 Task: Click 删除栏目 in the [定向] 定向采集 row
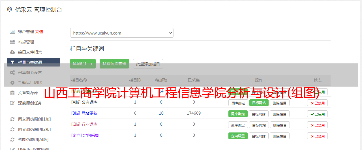[279, 136]
